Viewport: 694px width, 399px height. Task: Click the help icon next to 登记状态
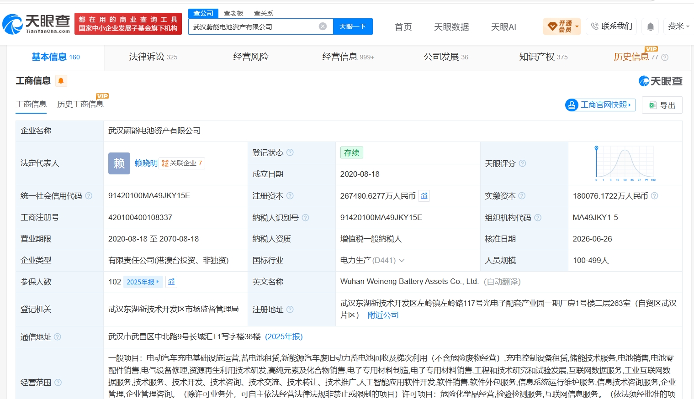[290, 152]
